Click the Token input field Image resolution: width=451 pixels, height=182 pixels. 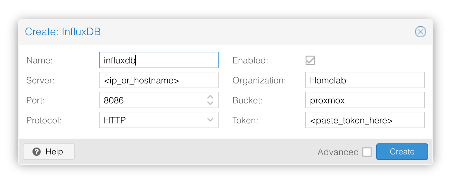pos(365,120)
